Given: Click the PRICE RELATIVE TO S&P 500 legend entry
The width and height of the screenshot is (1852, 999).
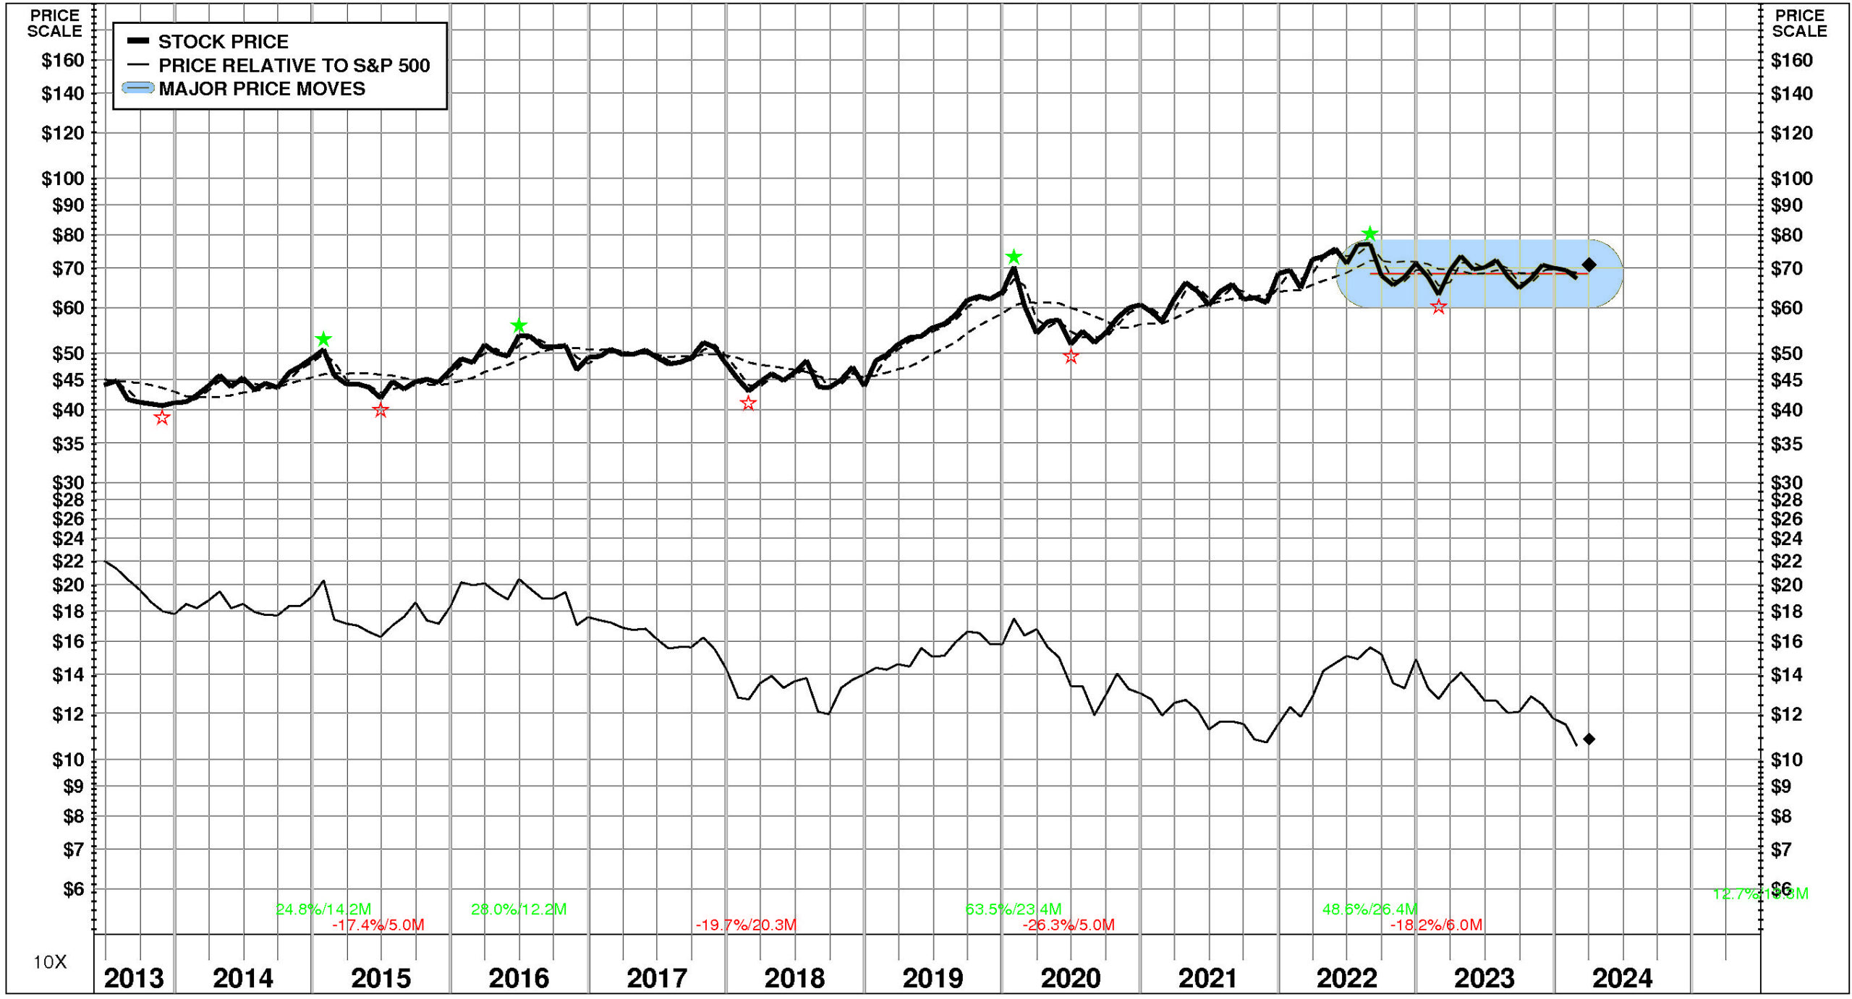Looking at the screenshot, I should pyautogui.click(x=293, y=65).
